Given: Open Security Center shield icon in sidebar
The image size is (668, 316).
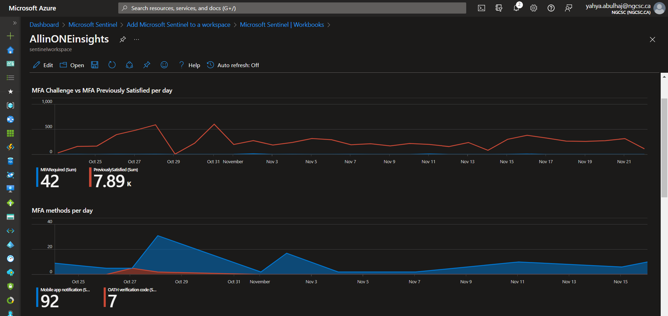Looking at the screenshot, I should pyautogui.click(x=10, y=286).
